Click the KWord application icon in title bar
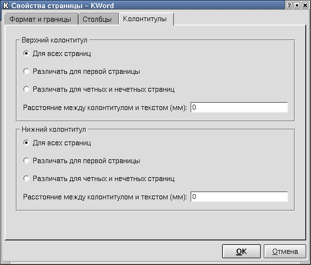 click(x=6, y=5)
